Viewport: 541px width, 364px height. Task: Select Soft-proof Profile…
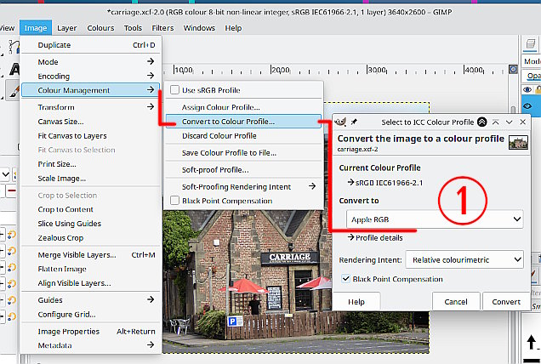pos(243,169)
